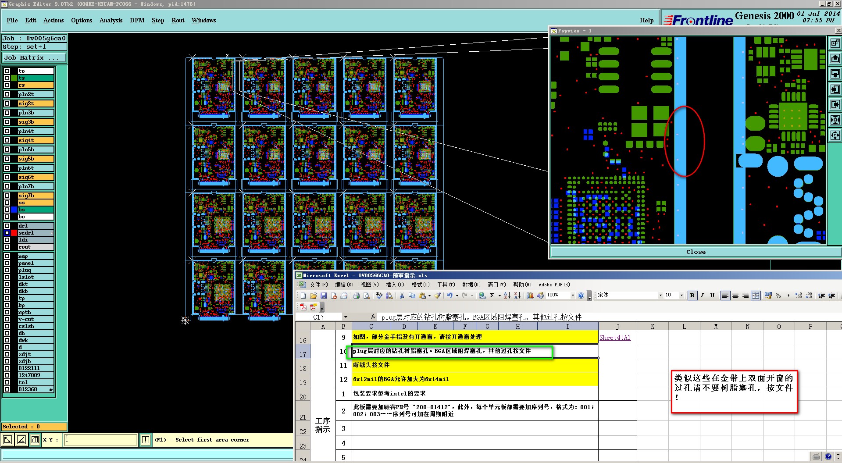842x463 pixels.
Task: Click the Job Matrix button
Action: click(34, 57)
